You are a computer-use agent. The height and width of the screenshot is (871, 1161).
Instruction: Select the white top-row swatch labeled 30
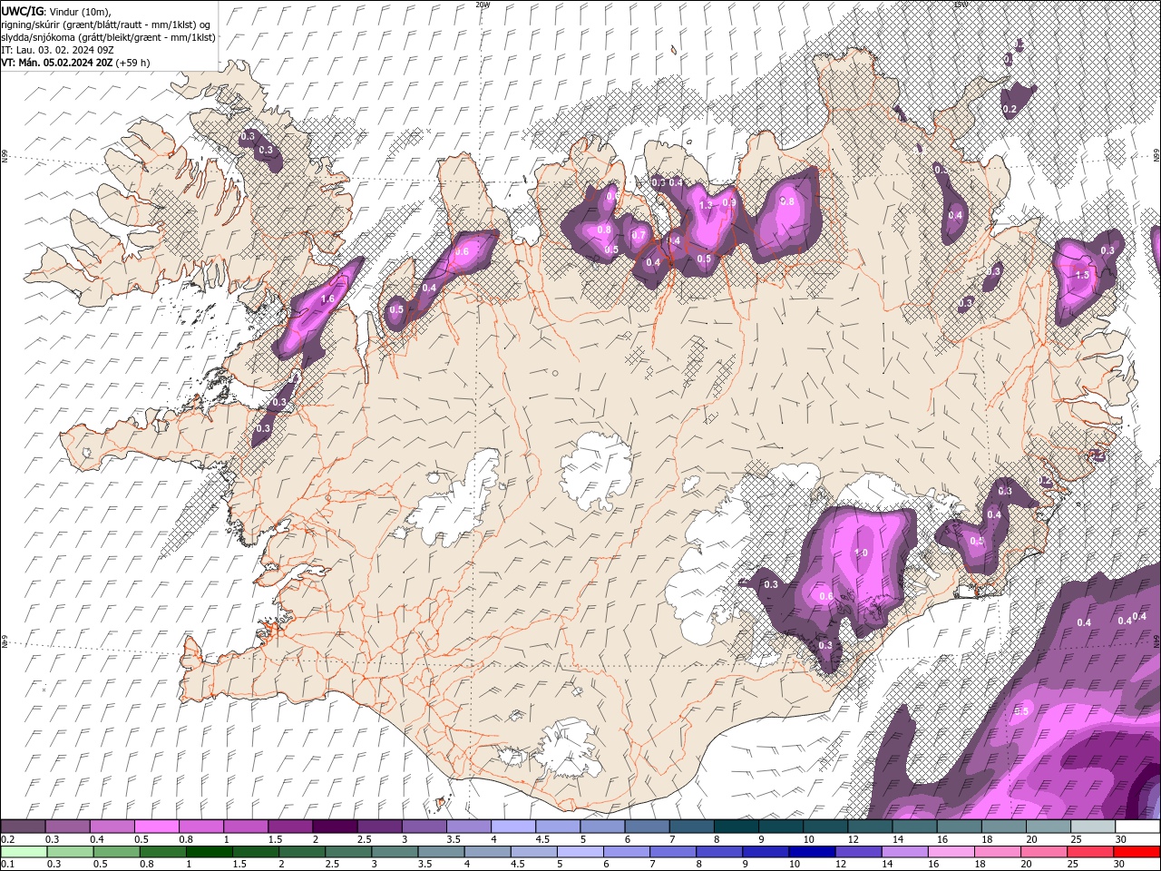click(1137, 827)
